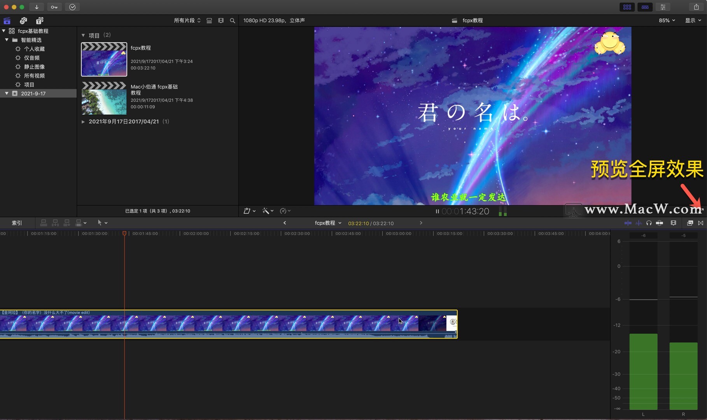This screenshot has width=707, height=420.
Task: Go forward in timeline history
Action: click(421, 223)
